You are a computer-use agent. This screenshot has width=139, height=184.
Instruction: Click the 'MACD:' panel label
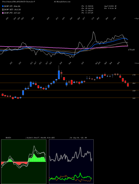tap(8, 138)
